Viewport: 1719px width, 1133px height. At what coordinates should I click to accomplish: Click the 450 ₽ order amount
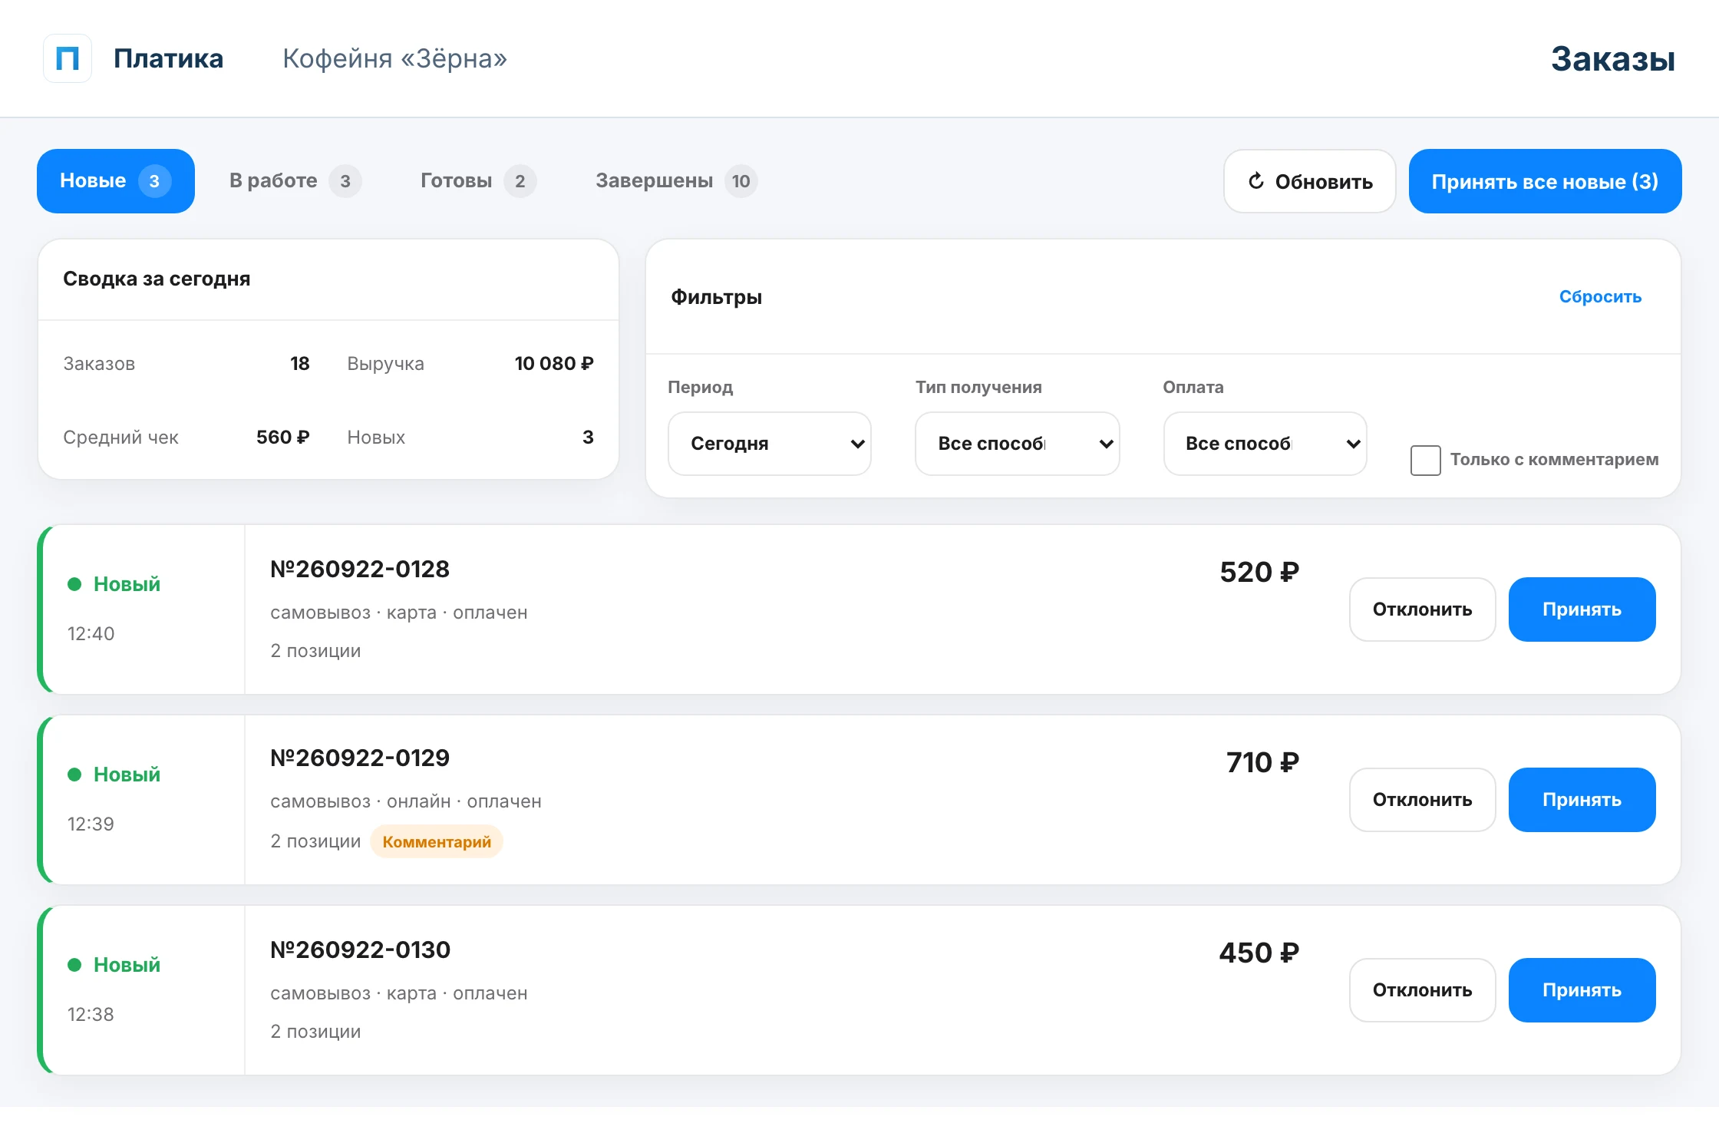[x=1259, y=953]
